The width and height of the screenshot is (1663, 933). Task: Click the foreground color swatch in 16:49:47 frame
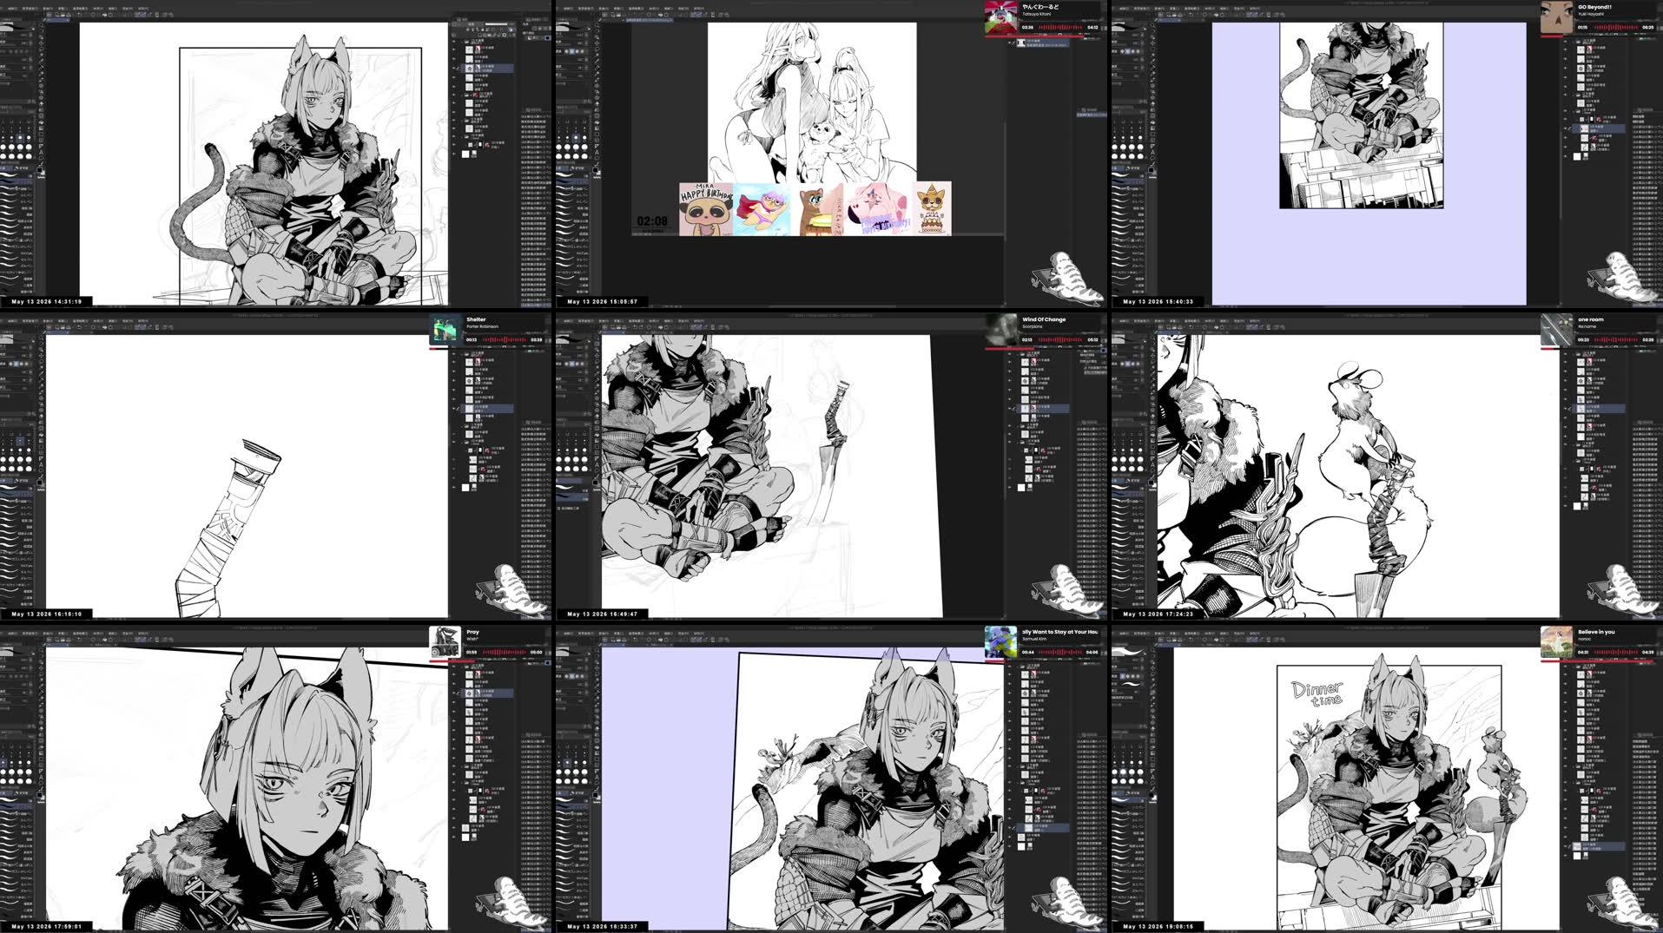click(x=595, y=482)
